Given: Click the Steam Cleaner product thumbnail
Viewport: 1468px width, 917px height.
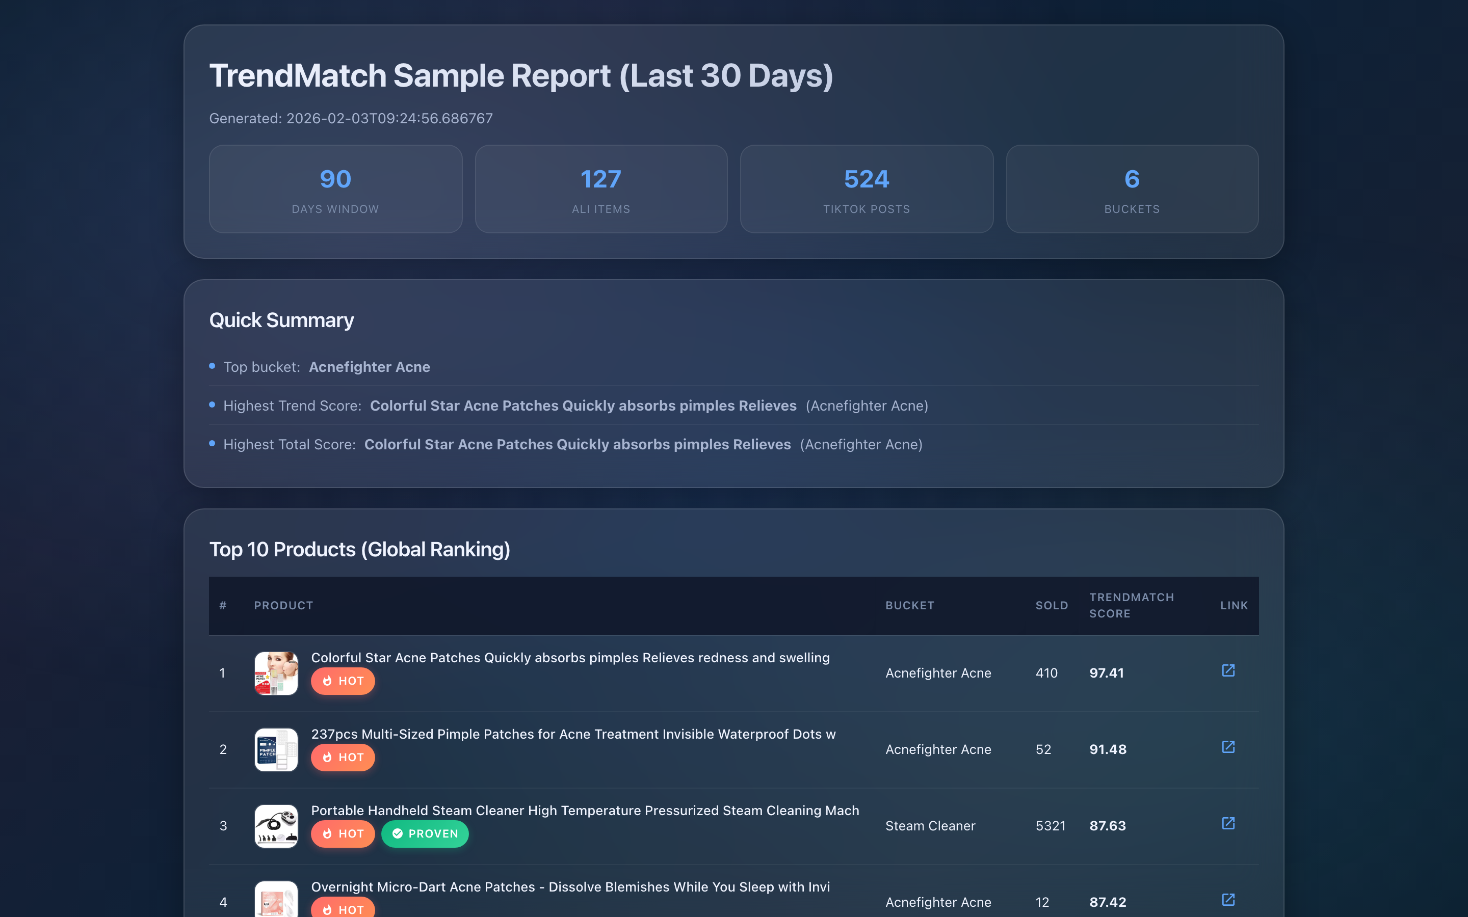Looking at the screenshot, I should (276, 825).
